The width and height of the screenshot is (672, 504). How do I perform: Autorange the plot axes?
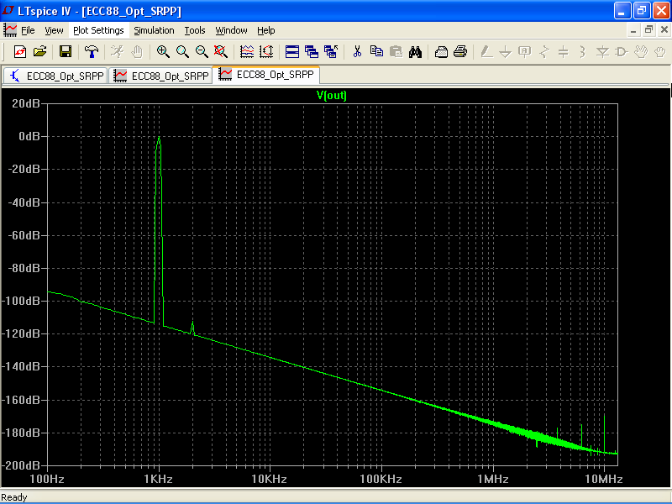[x=266, y=52]
